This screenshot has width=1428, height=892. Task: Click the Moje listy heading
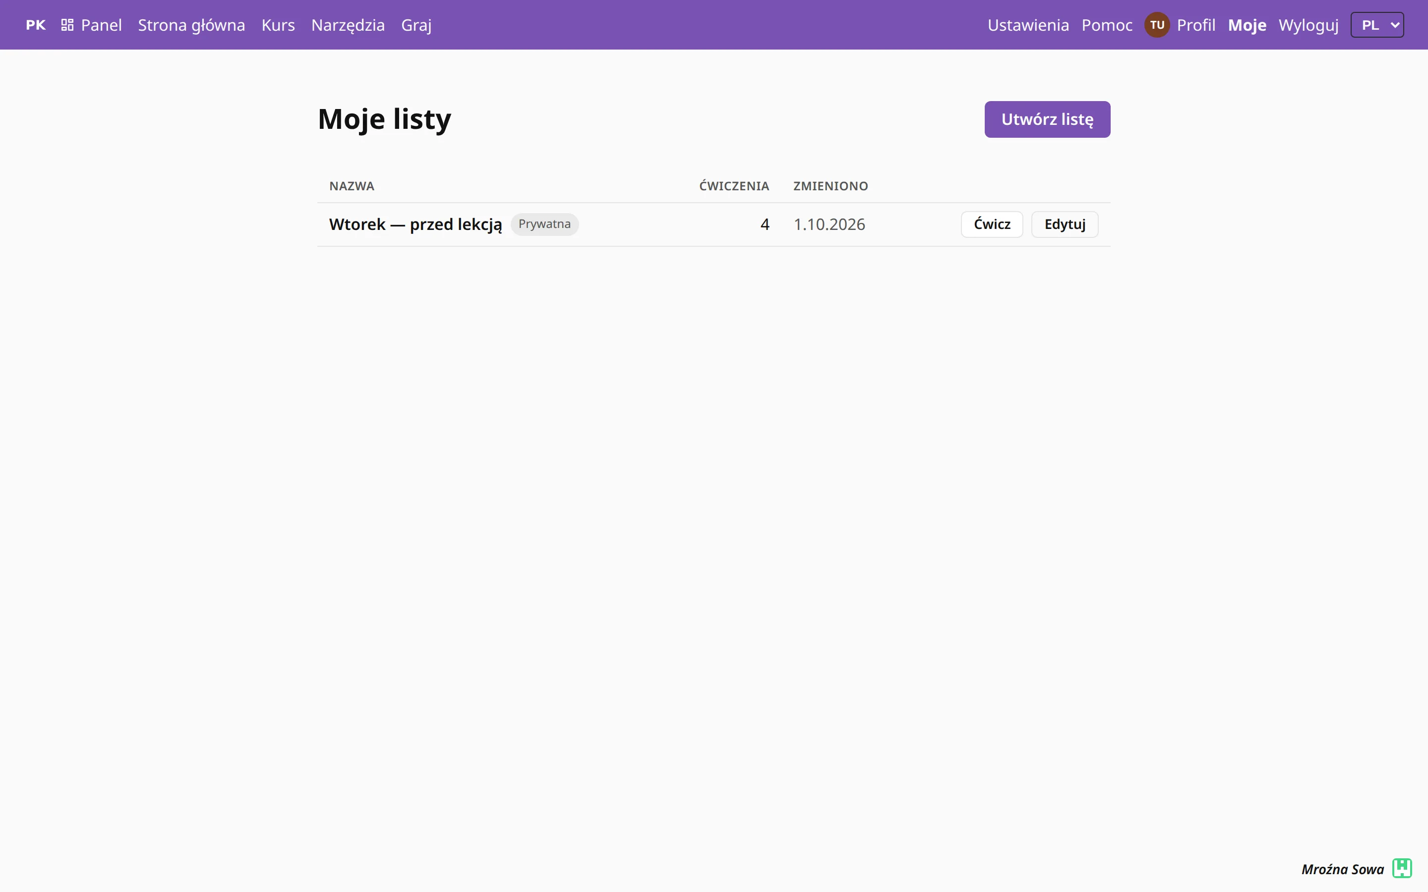(384, 119)
